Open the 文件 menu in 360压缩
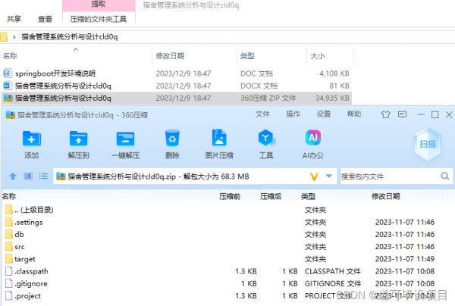This screenshot has width=455, height=306. [x=262, y=114]
